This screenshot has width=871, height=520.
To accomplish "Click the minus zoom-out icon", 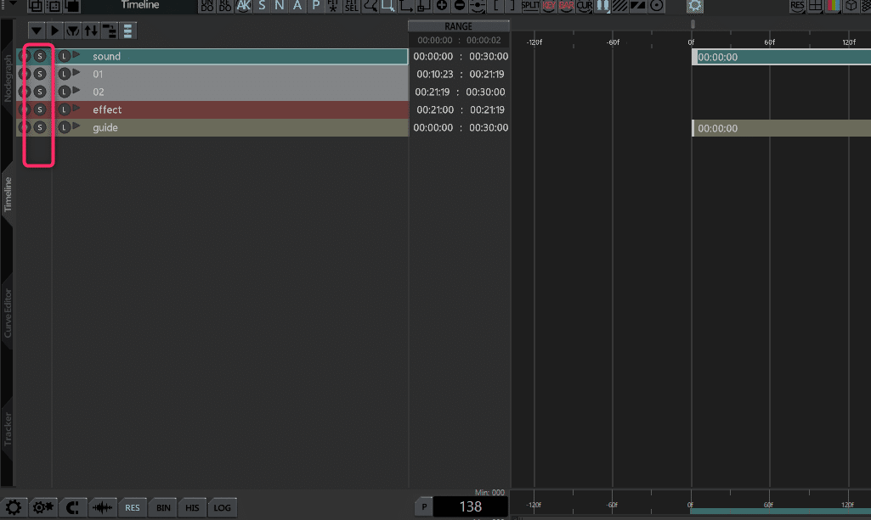I will coord(460,6).
